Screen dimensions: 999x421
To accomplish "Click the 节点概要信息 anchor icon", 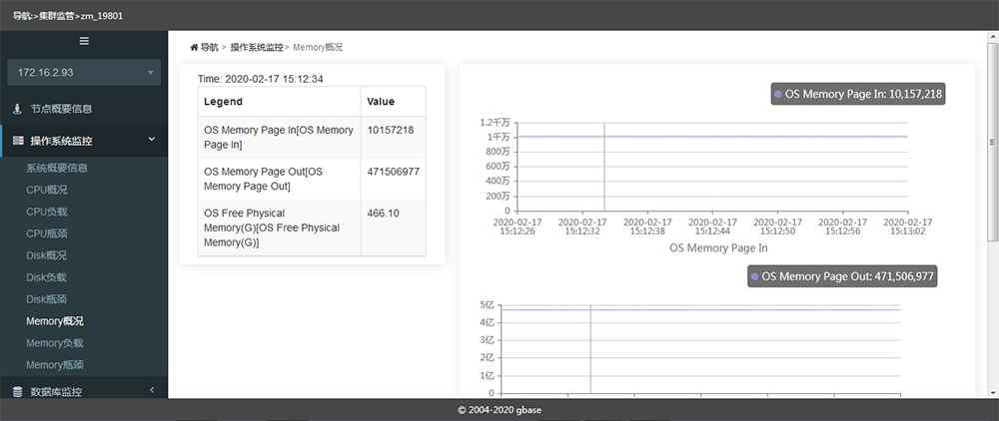I will pyautogui.click(x=18, y=109).
